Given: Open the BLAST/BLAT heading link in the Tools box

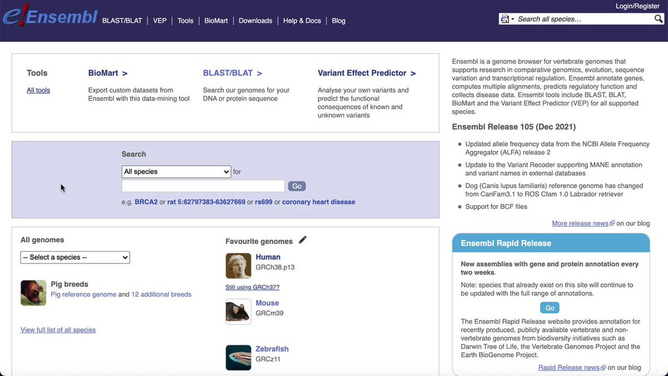Looking at the screenshot, I should (233, 73).
